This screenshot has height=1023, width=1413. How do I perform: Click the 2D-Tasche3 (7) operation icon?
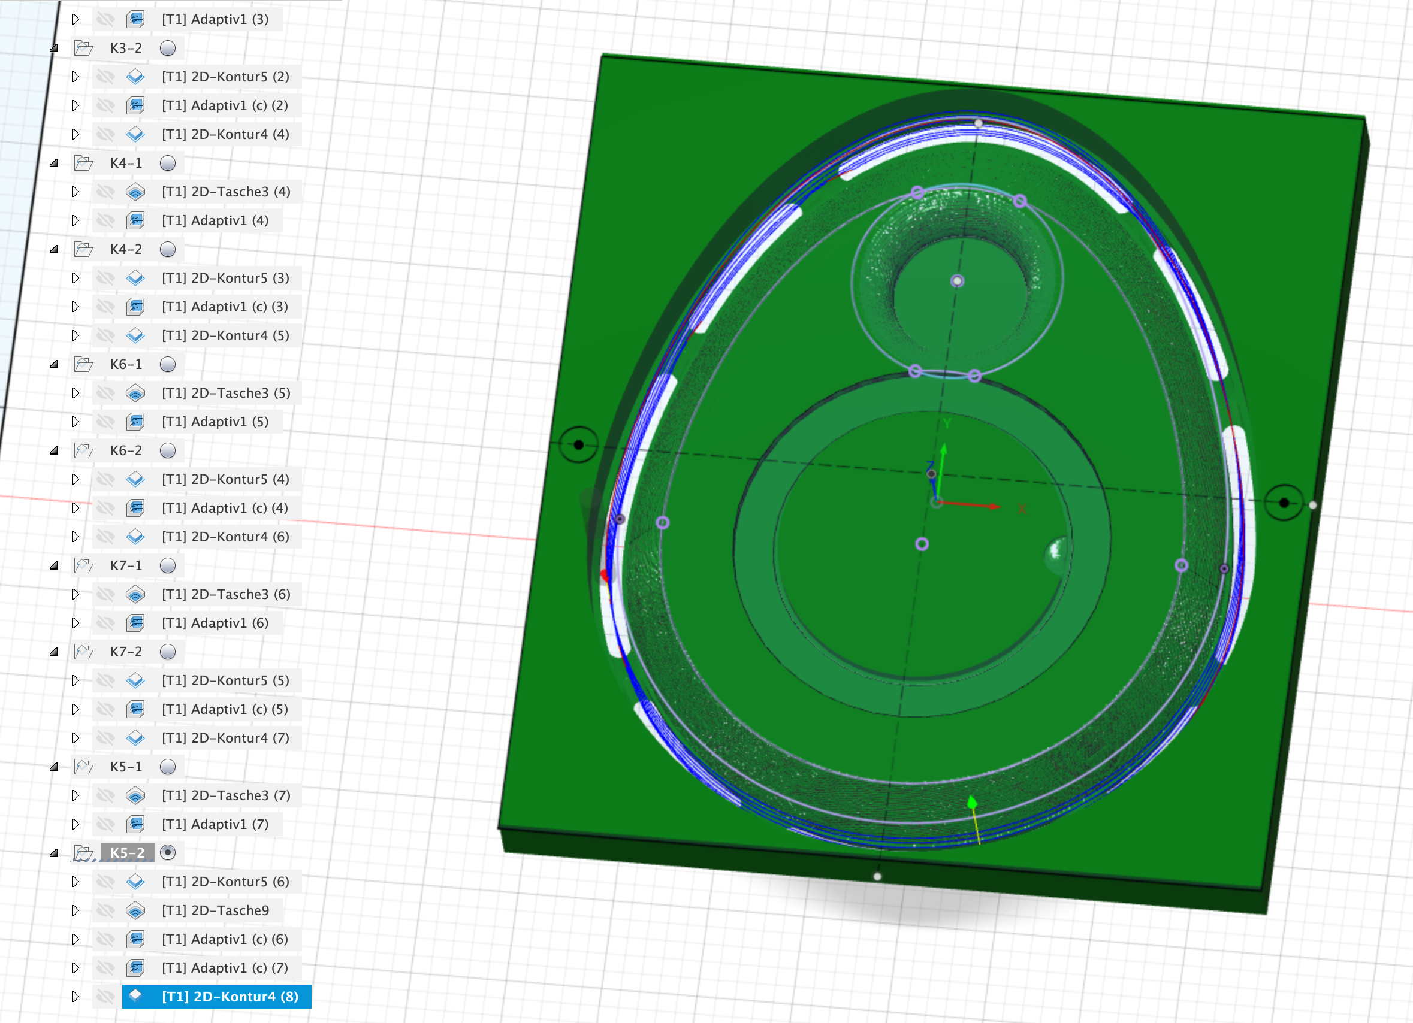(136, 795)
